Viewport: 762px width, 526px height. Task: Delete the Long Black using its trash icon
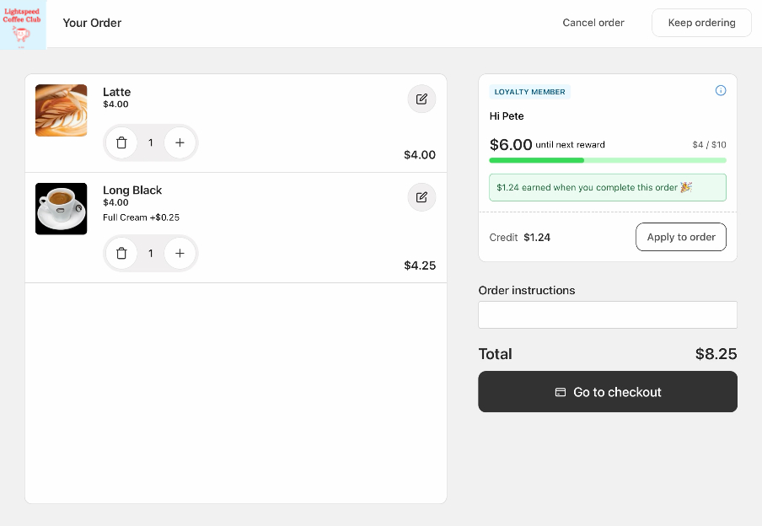121,253
